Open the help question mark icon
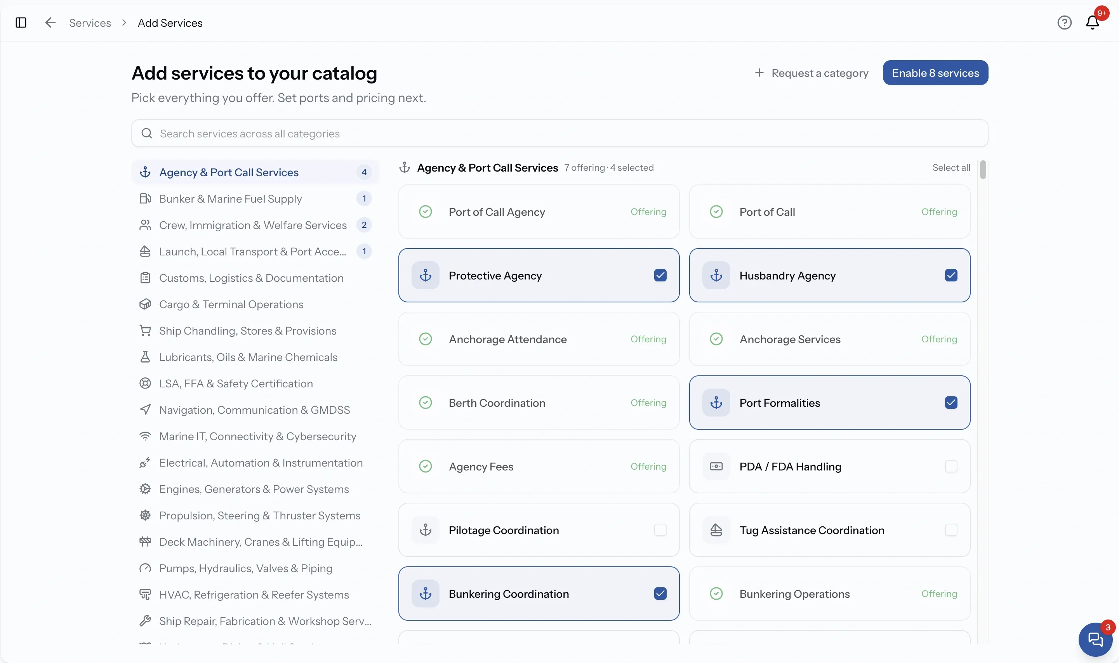 coord(1064,23)
